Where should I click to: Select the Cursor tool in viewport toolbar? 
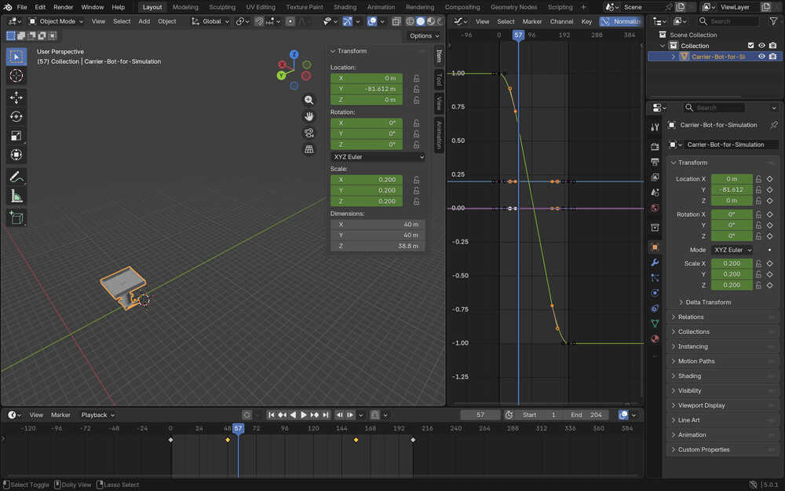[x=16, y=75]
